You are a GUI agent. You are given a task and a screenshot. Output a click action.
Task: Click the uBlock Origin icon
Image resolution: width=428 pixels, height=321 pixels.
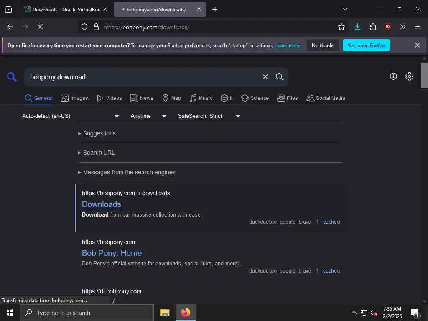[388, 27]
